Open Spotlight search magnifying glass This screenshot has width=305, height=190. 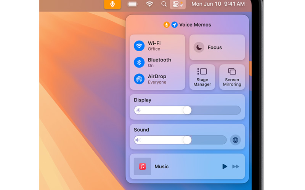[164, 4]
